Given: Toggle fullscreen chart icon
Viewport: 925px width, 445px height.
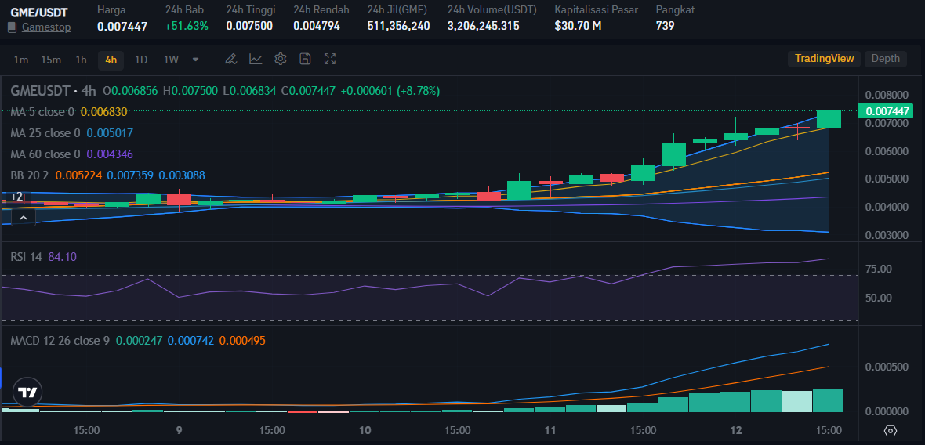Looking at the screenshot, I should pyautogui.click(x=330, y=59).
